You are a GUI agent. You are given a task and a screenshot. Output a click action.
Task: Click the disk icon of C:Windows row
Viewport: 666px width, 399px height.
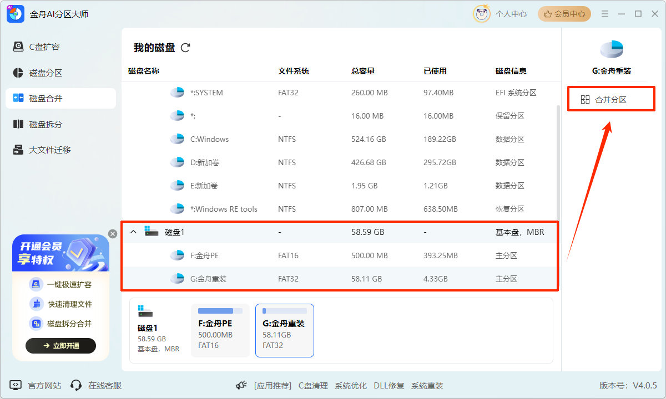click(177, 139)
